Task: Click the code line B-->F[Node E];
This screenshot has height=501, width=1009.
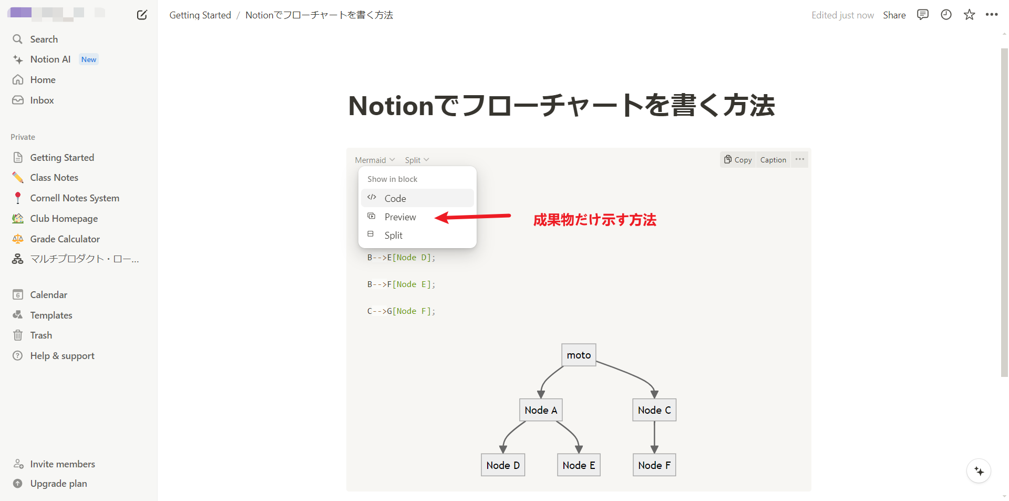Action: coord(401,284)
